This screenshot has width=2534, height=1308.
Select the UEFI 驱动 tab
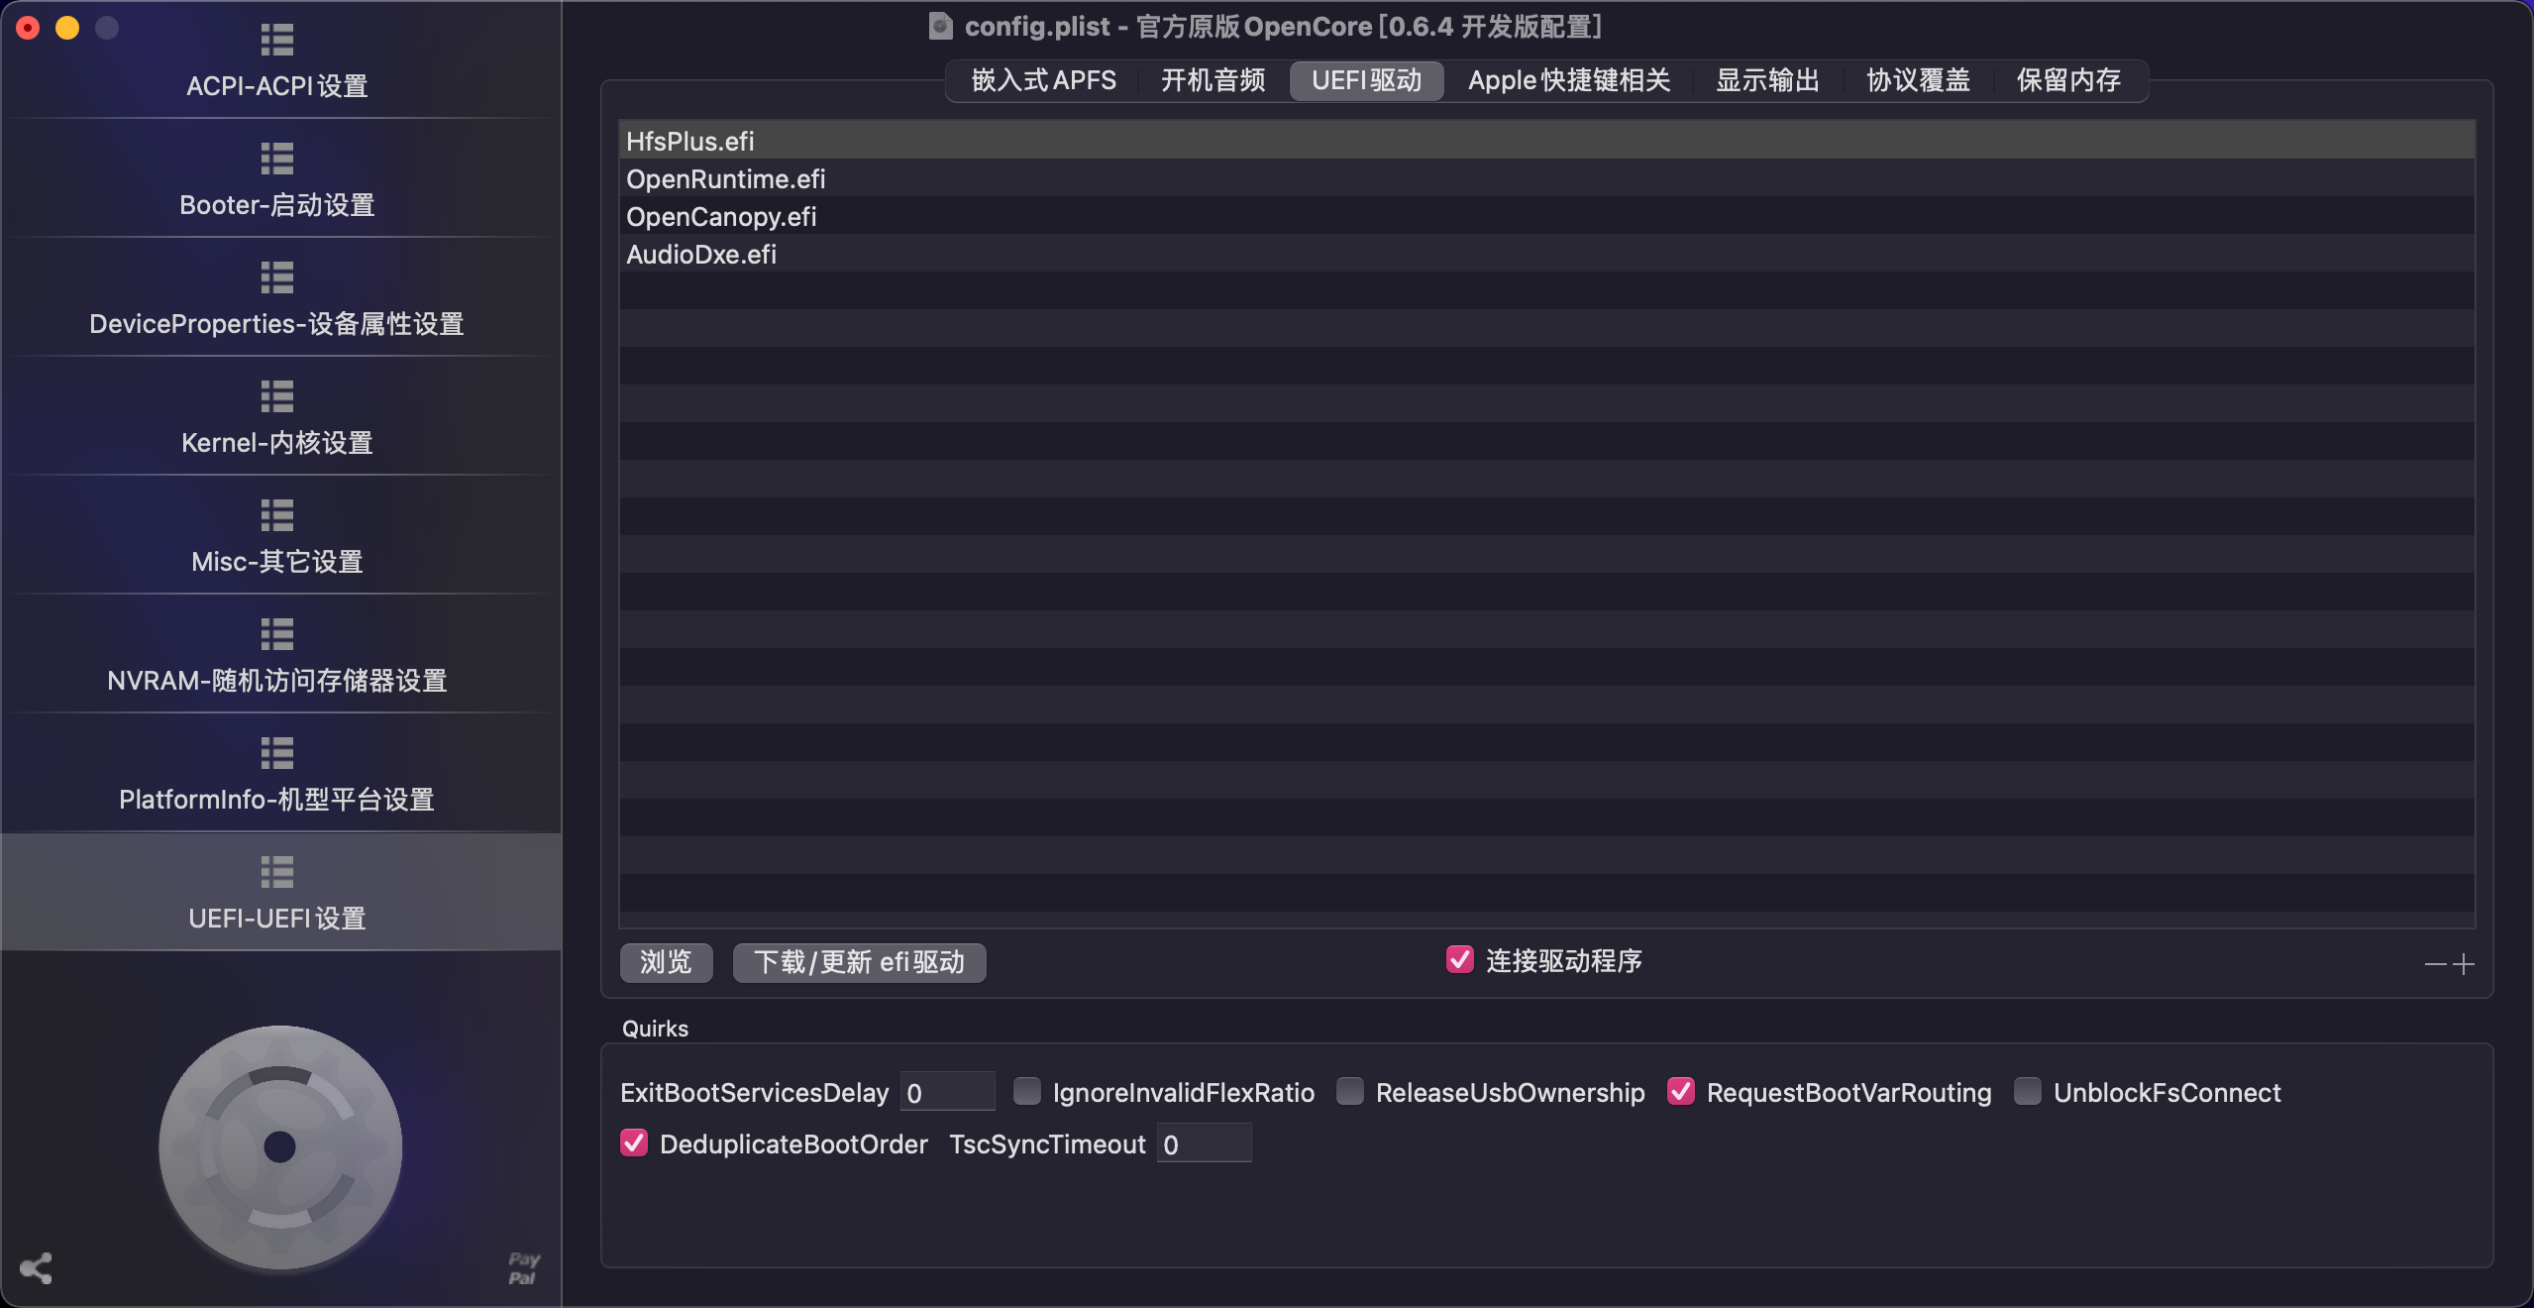(1367, 80)
